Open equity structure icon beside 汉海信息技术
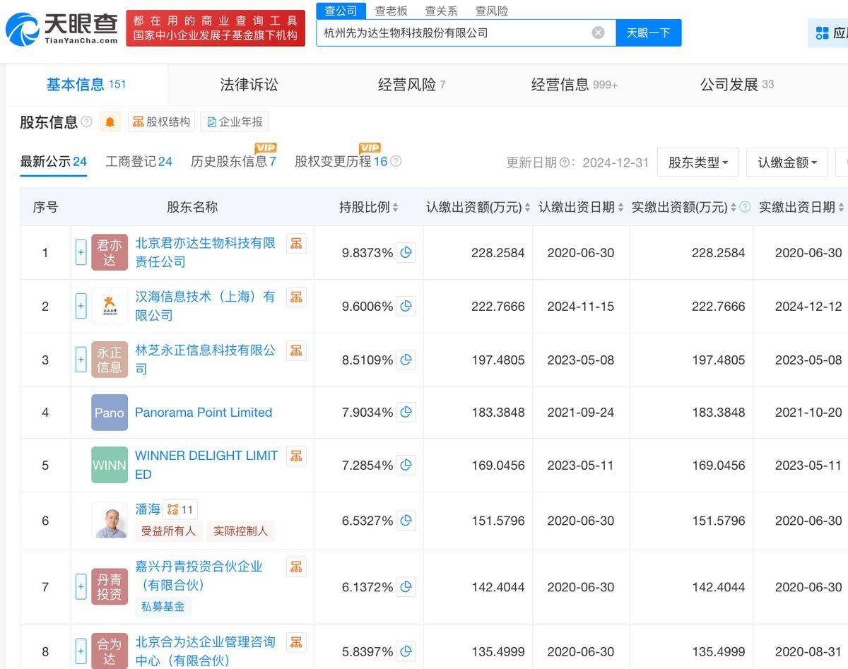 [296, 297]
